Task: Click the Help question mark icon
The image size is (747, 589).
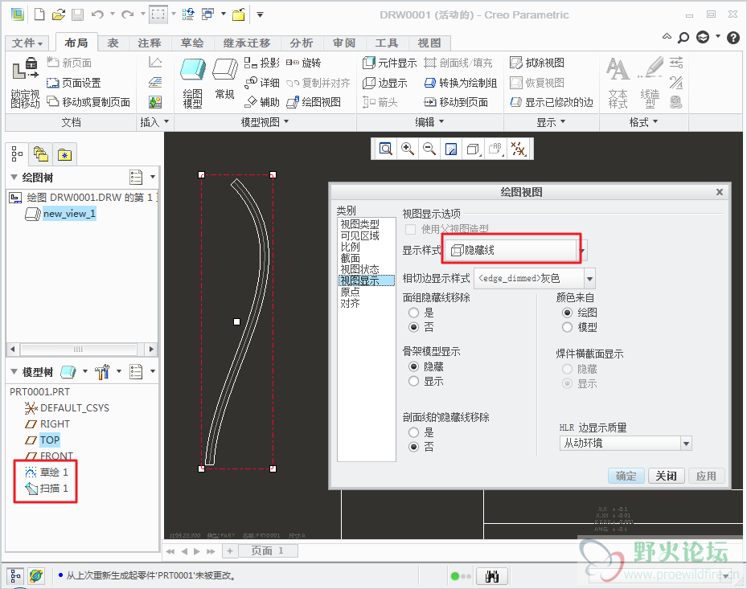Action: click(733, 37)
